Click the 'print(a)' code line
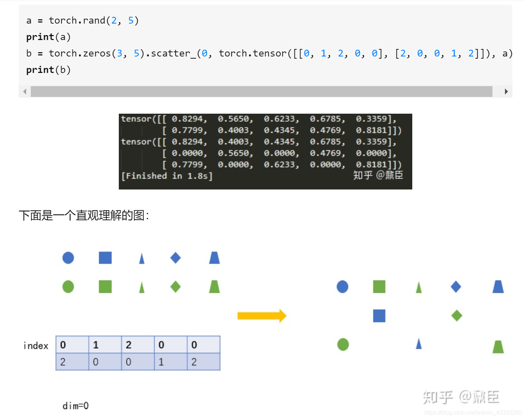 (x=48, y=37)
